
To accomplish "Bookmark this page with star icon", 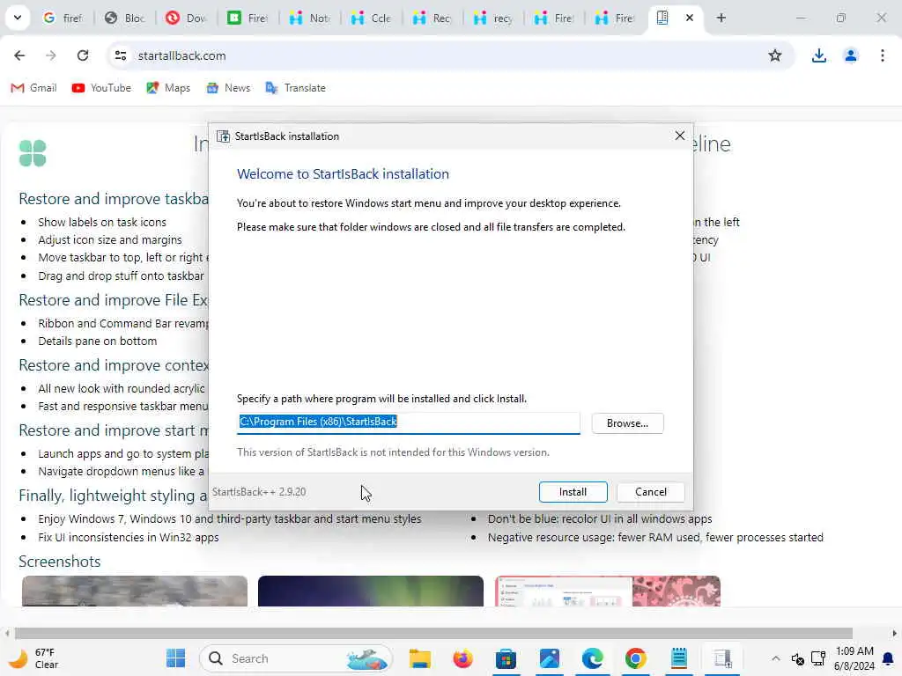I will click(775, 55).
